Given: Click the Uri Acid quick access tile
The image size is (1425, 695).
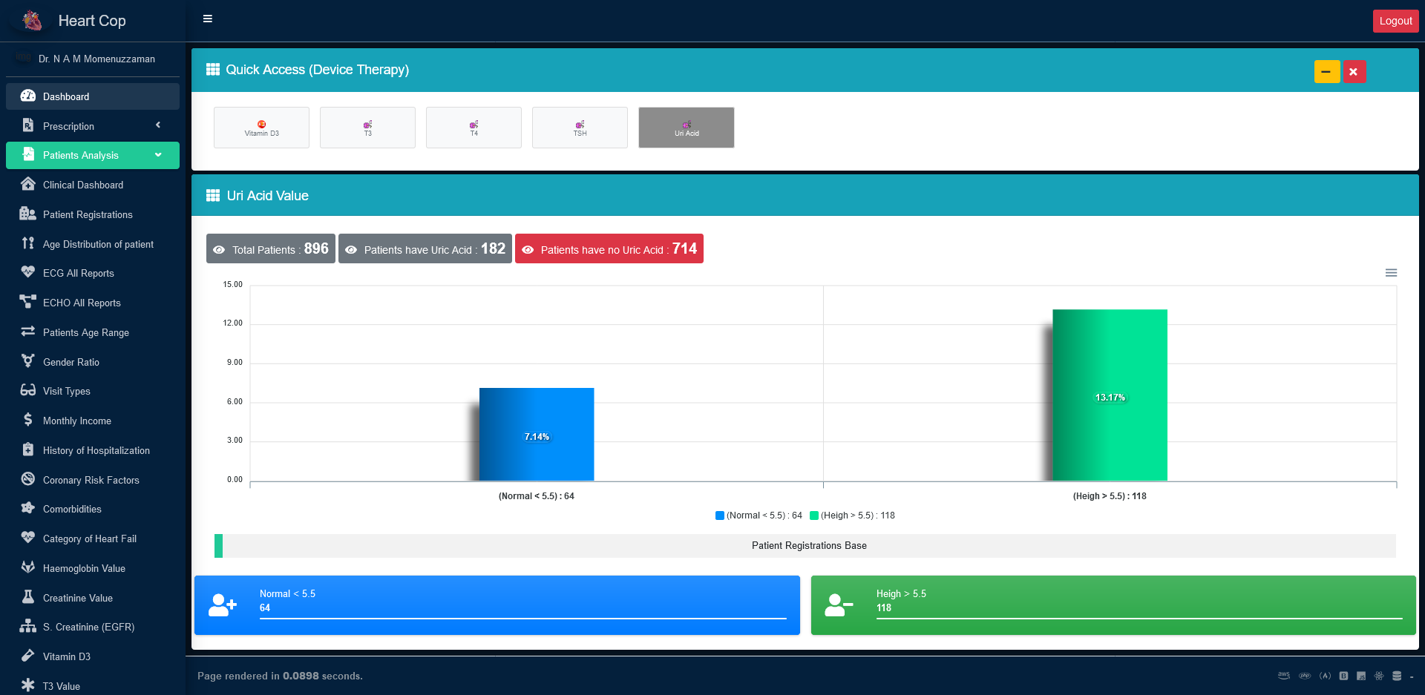Looking at the screenshot, I should pyautogui.click(x=686, y=128).
